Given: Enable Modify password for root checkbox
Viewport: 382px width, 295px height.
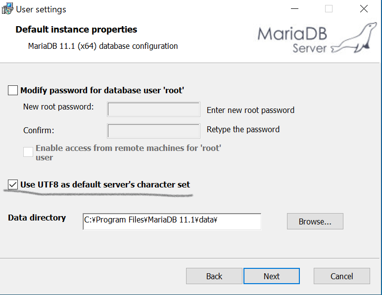Looking at the screenshot, I should click(x=13, y=90).
